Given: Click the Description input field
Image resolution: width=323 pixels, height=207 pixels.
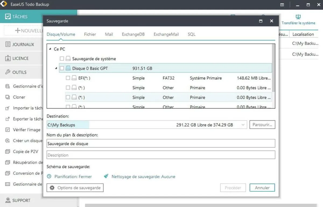Looking at the screenshot, I should [x=161, y=155].
